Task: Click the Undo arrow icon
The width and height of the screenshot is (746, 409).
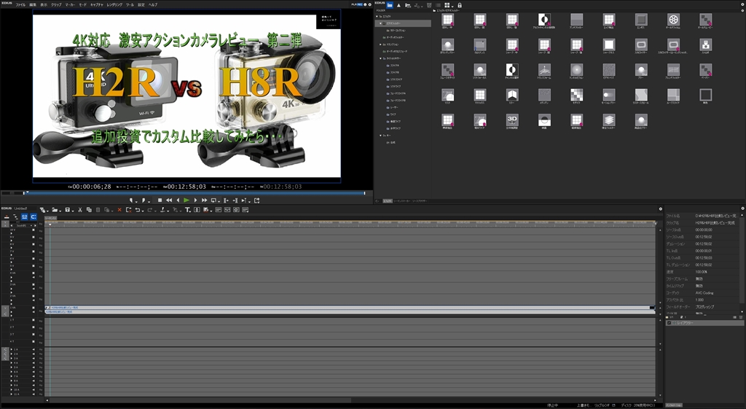Action: point(138,210)
